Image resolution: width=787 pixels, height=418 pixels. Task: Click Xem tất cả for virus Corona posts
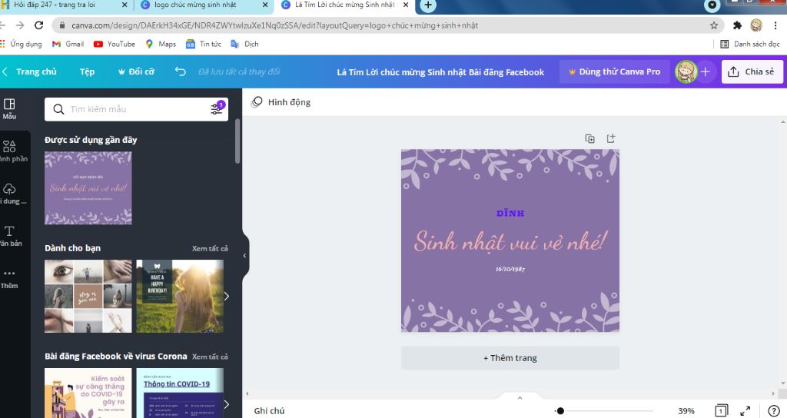tap(210, 357)
